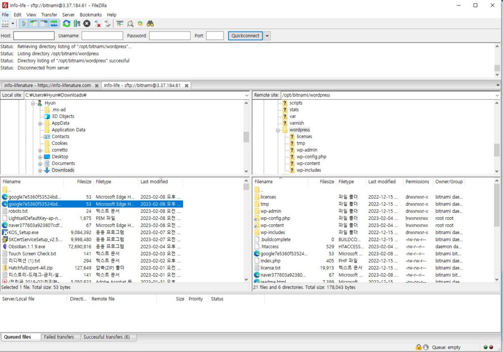The height and width of the screenshot is (352, 503).
Task: Sort local files by Last modified
Action: tap(161, 181)
